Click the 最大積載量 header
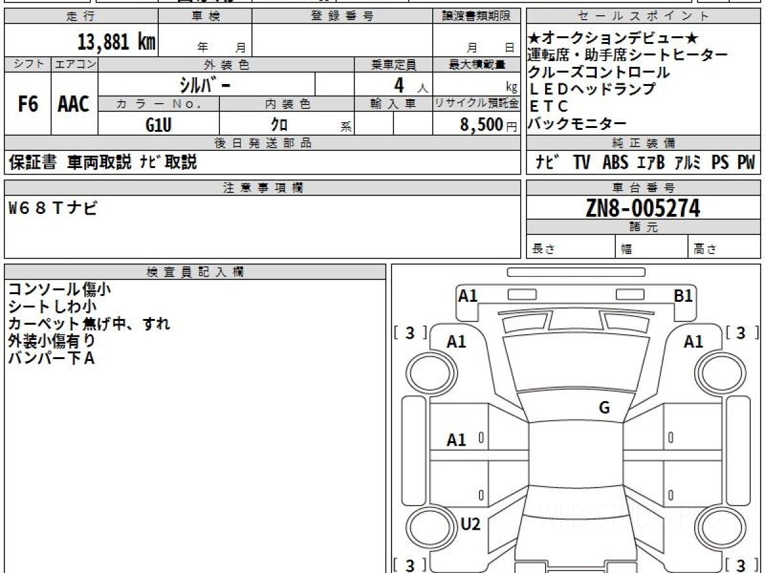Image resolution: width=765 pixels, height=573 pixels. 477,65
